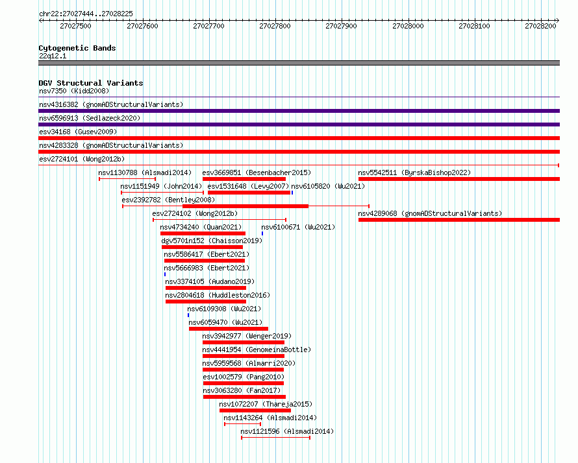Open nsv5959568 (Almarri2020) variant
Viewport: 578px width, 463px height.
click(249, 363)
